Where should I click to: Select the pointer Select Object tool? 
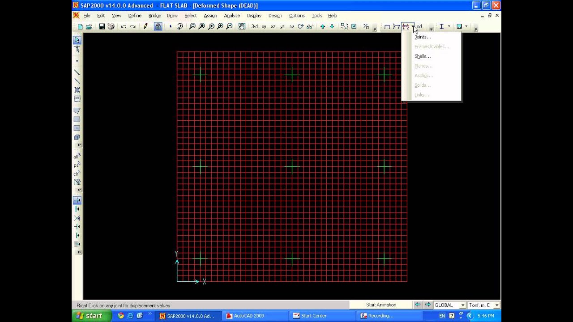[77, 40]
